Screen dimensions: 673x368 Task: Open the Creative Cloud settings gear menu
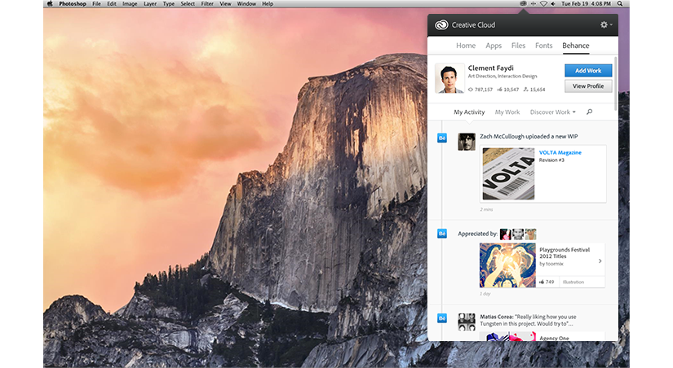point(605,25)
